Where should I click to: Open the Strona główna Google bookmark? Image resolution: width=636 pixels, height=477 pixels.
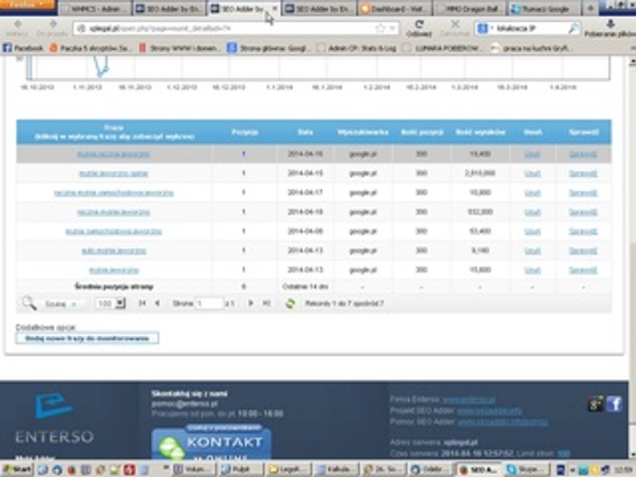tap(268, 48)
